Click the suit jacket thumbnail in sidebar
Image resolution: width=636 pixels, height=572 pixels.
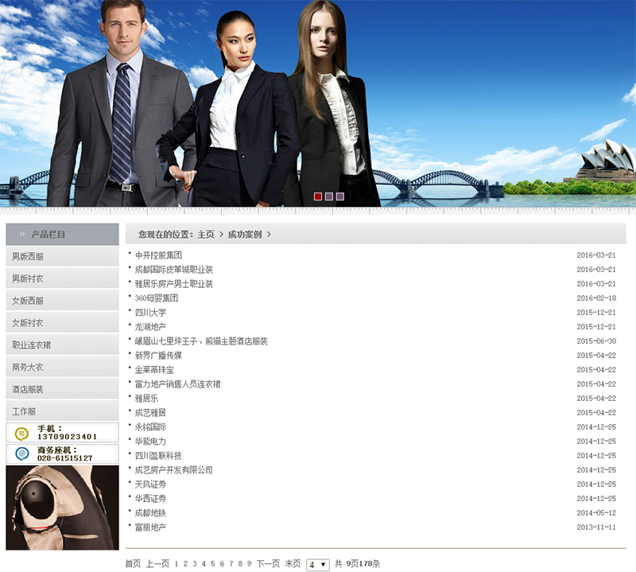[62, 508]
